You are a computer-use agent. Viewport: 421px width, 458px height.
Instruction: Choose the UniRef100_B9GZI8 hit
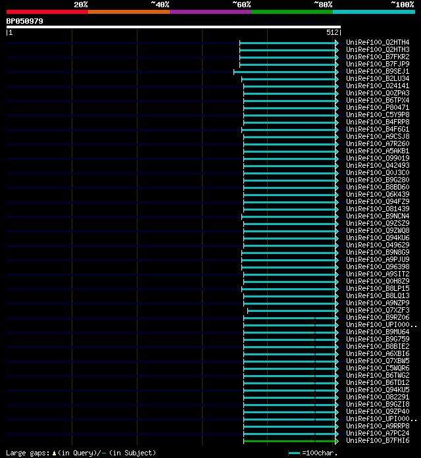(378, 404)
